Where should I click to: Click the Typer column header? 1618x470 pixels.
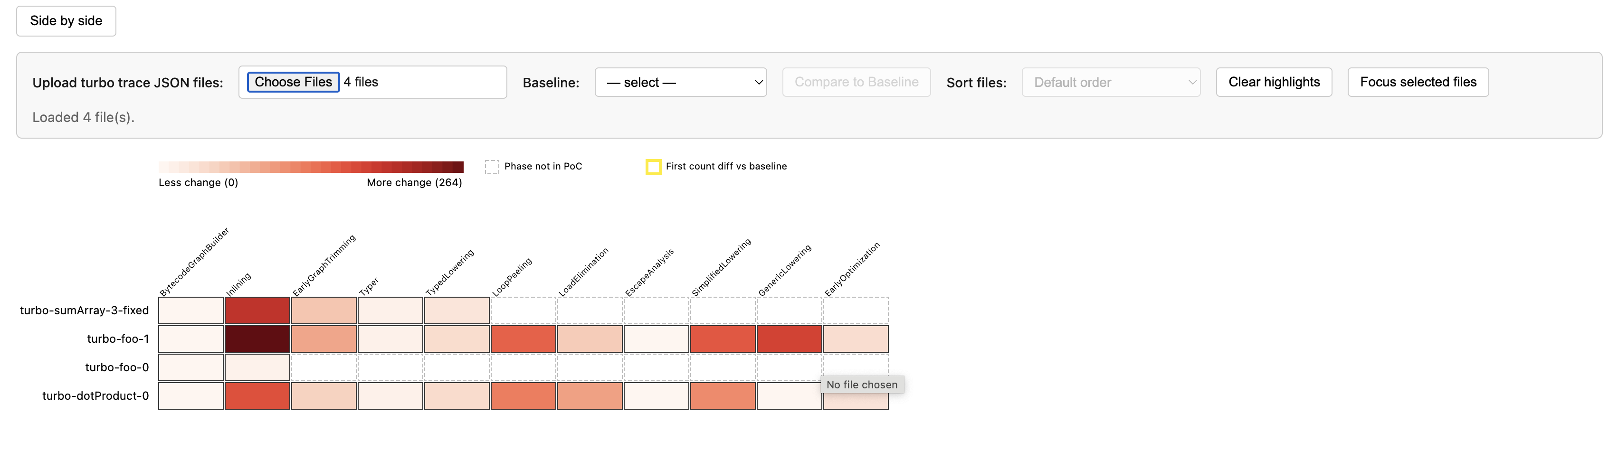tap(369, 286)
